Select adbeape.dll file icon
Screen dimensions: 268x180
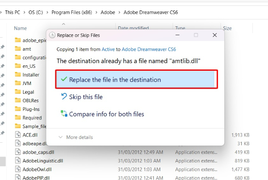pyautogui.click(x=18, y=143)
